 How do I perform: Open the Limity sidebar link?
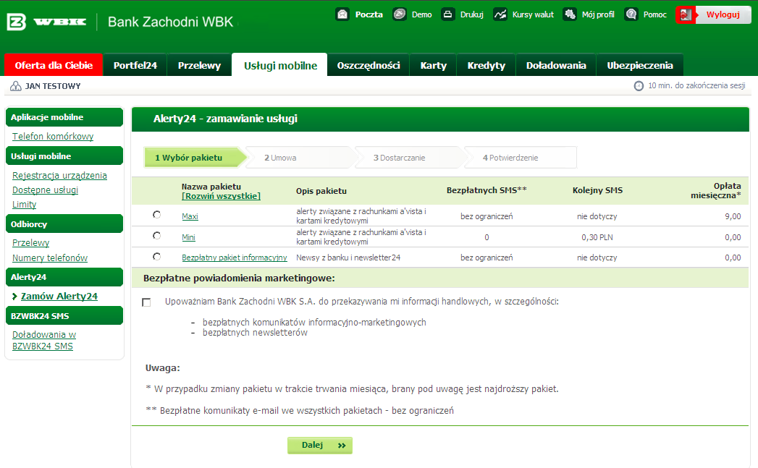point(24,205)
